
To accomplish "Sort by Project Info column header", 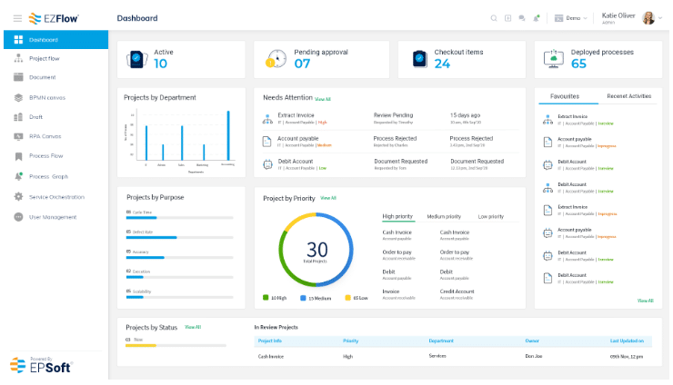I will coord(269,341).
